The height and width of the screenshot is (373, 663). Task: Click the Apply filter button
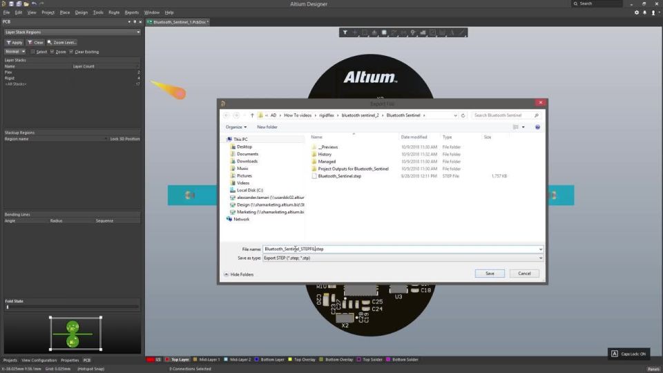tap(15, 42)
